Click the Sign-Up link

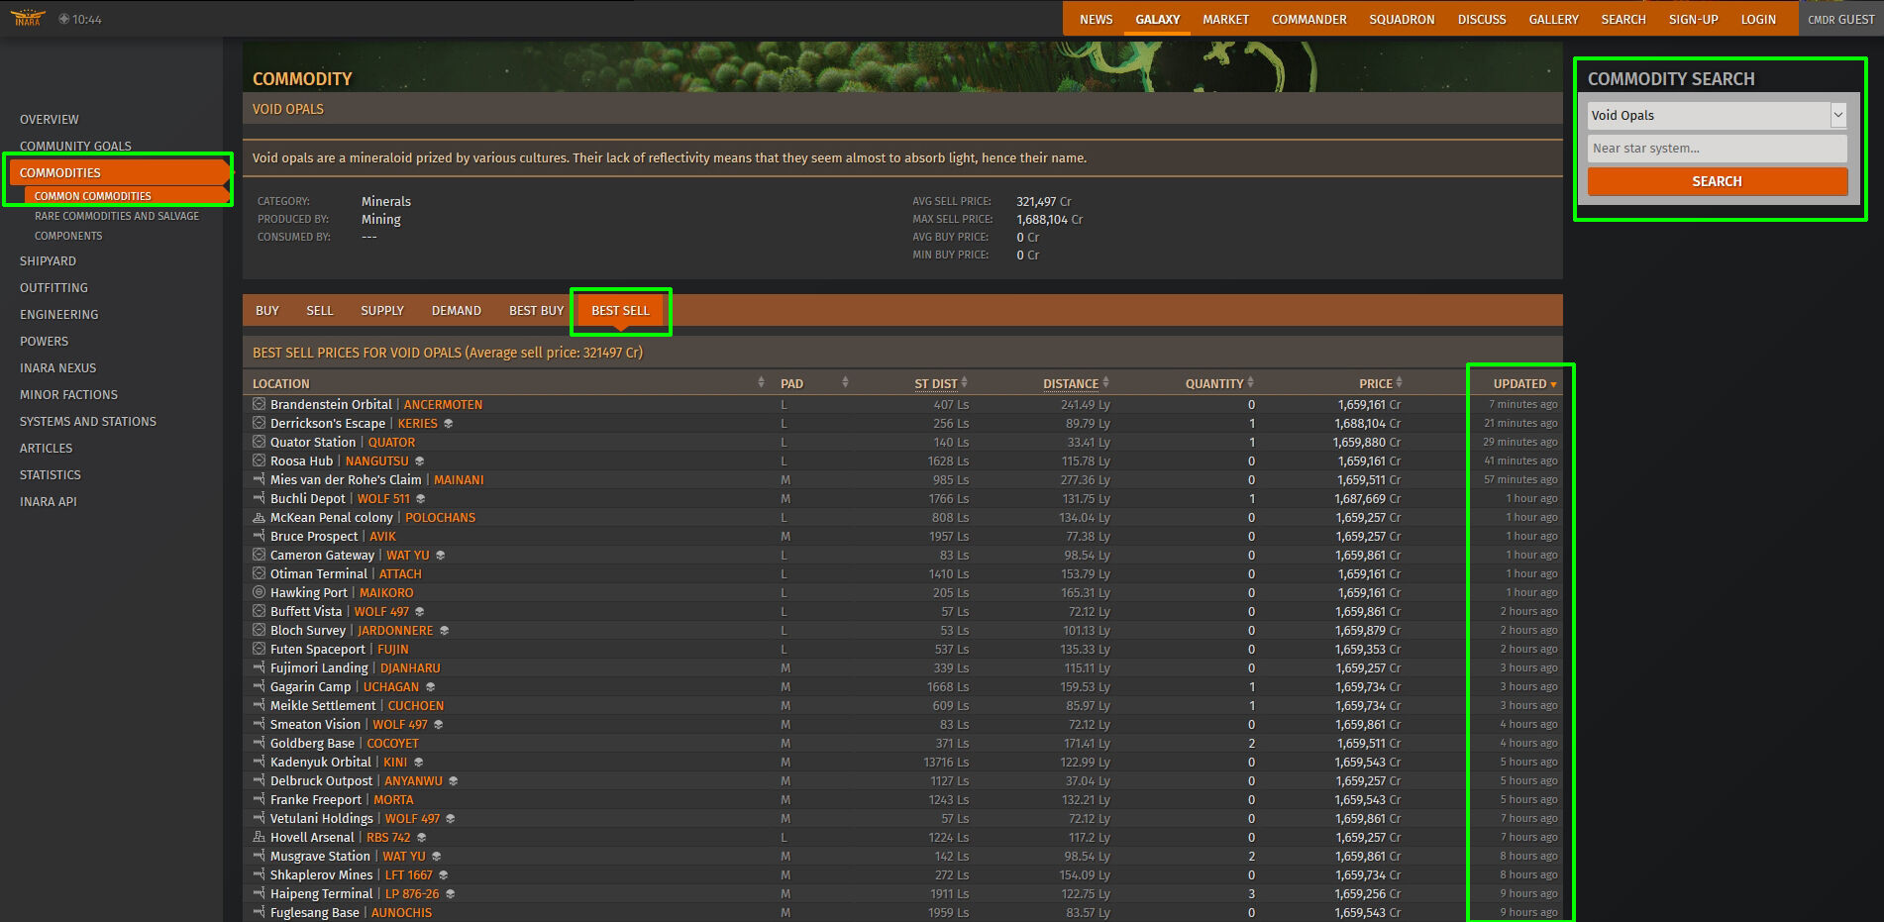pos(1693,19)
